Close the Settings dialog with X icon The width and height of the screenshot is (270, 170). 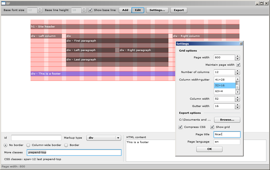tap(241, 44)
